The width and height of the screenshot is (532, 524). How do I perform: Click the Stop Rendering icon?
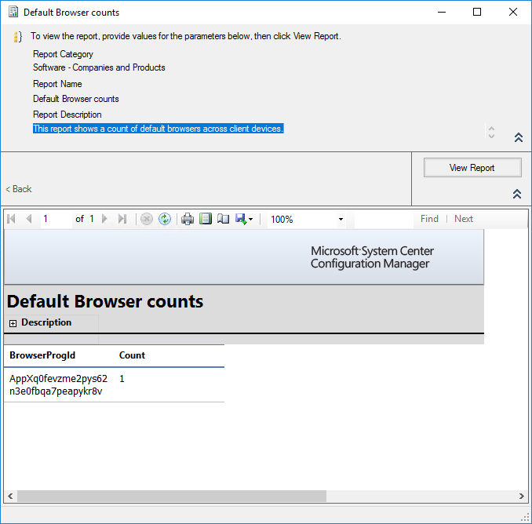147,220
